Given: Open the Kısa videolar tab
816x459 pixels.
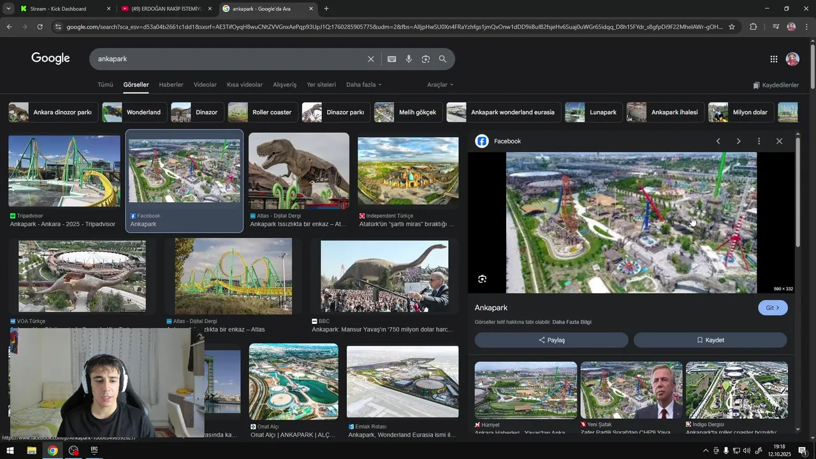Looking at the screenshot, I should tap(245, 85).
